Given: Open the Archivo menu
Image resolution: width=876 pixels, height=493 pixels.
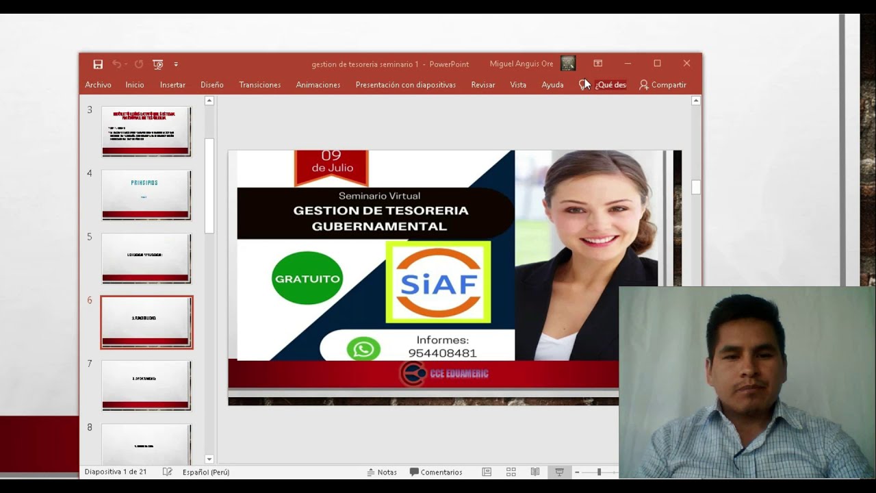Looking at the screenshot, I should click(98, 85).
